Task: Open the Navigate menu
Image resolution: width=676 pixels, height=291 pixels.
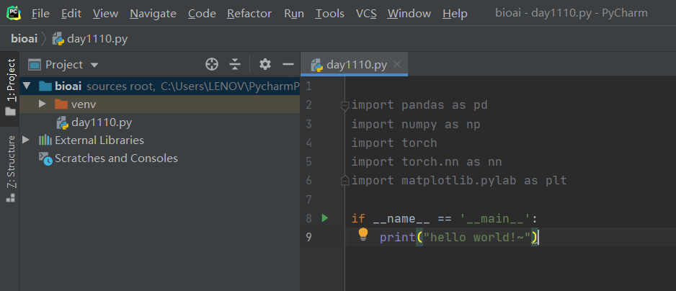Action: pos(153,14)
